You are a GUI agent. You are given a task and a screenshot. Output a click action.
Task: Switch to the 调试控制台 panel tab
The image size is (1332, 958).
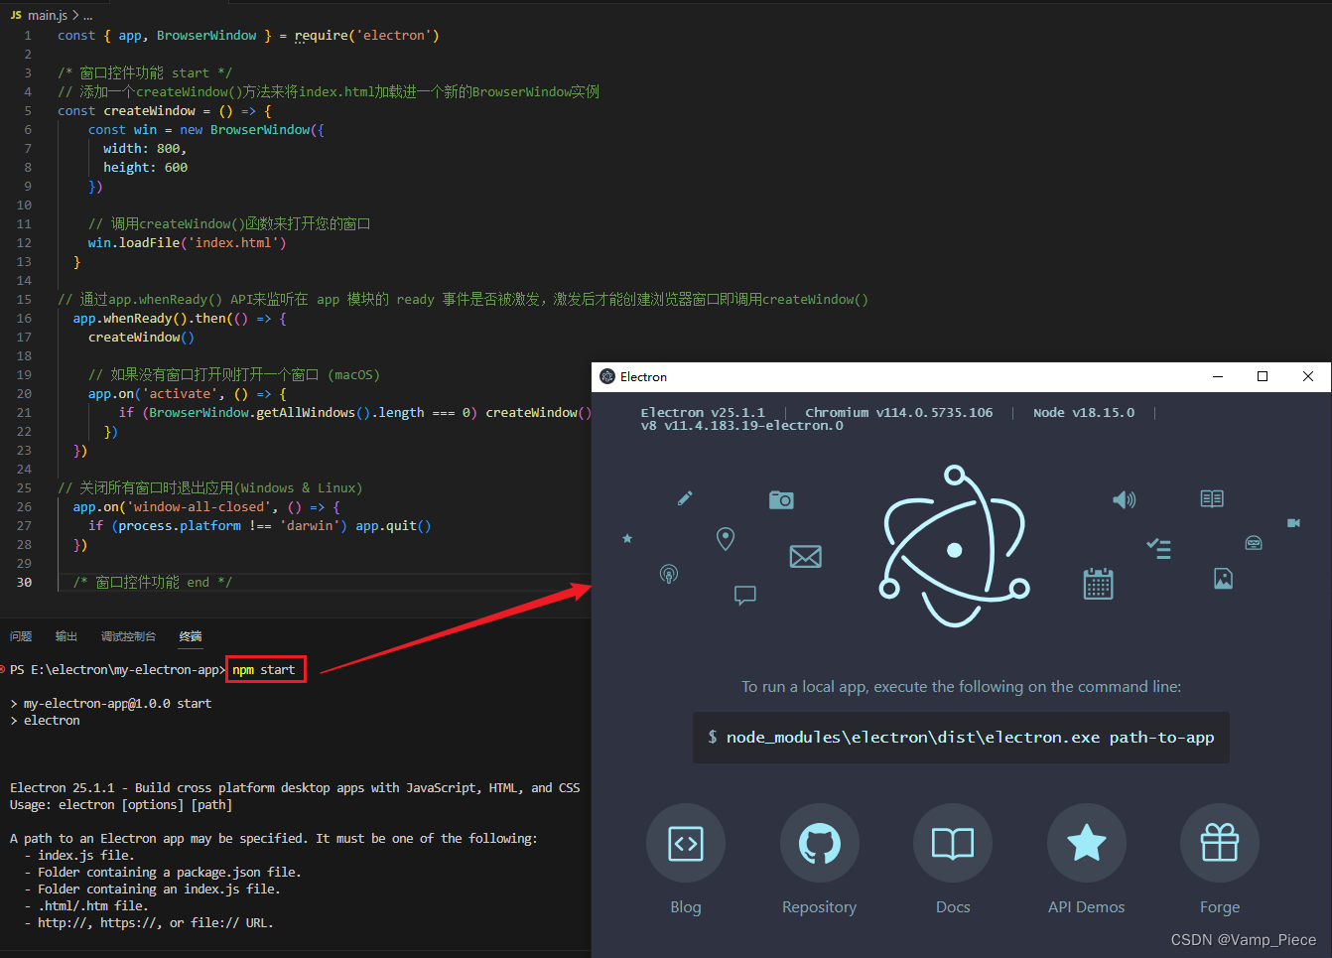[x=128, y=636]
